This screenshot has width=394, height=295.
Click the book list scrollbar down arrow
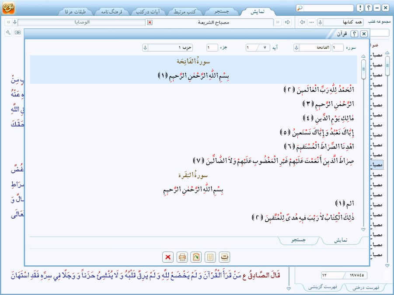tap(387, 265)
